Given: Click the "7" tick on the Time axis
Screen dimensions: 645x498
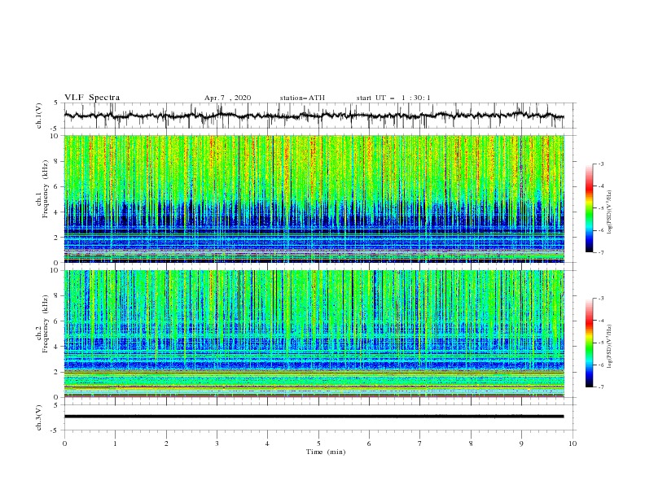Looking at the screenshot, I should coord(420,443).
